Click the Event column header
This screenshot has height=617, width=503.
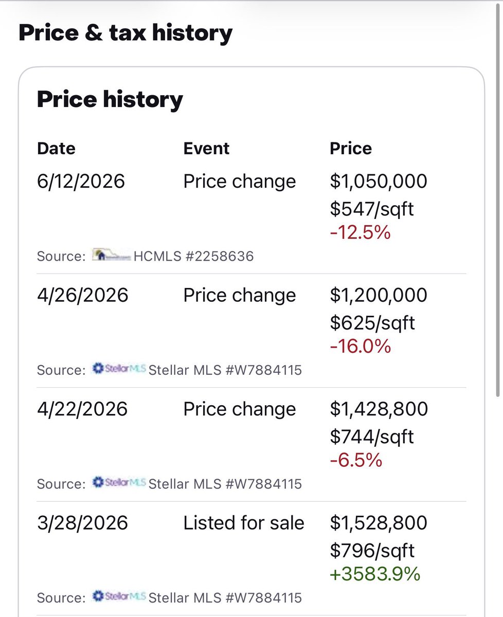point(207,149)
